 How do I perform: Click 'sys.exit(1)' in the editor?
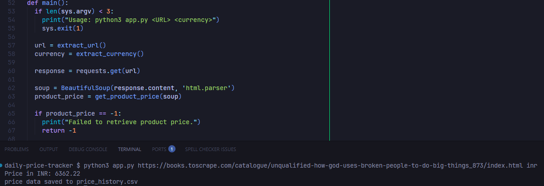pos(63,28)
